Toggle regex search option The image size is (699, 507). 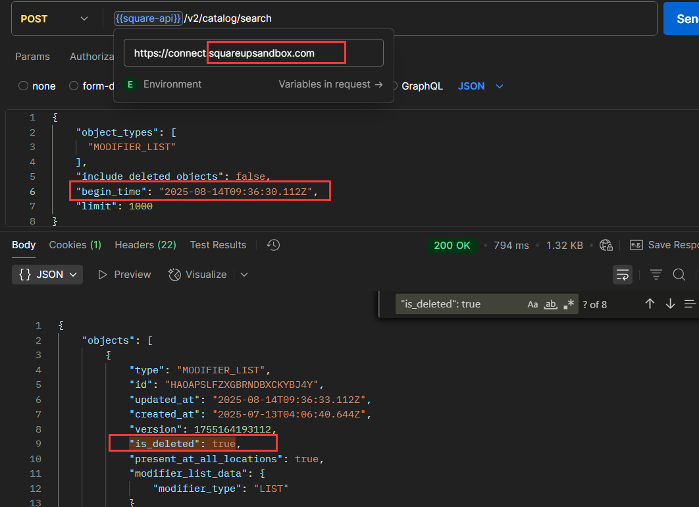click(569, 304)
